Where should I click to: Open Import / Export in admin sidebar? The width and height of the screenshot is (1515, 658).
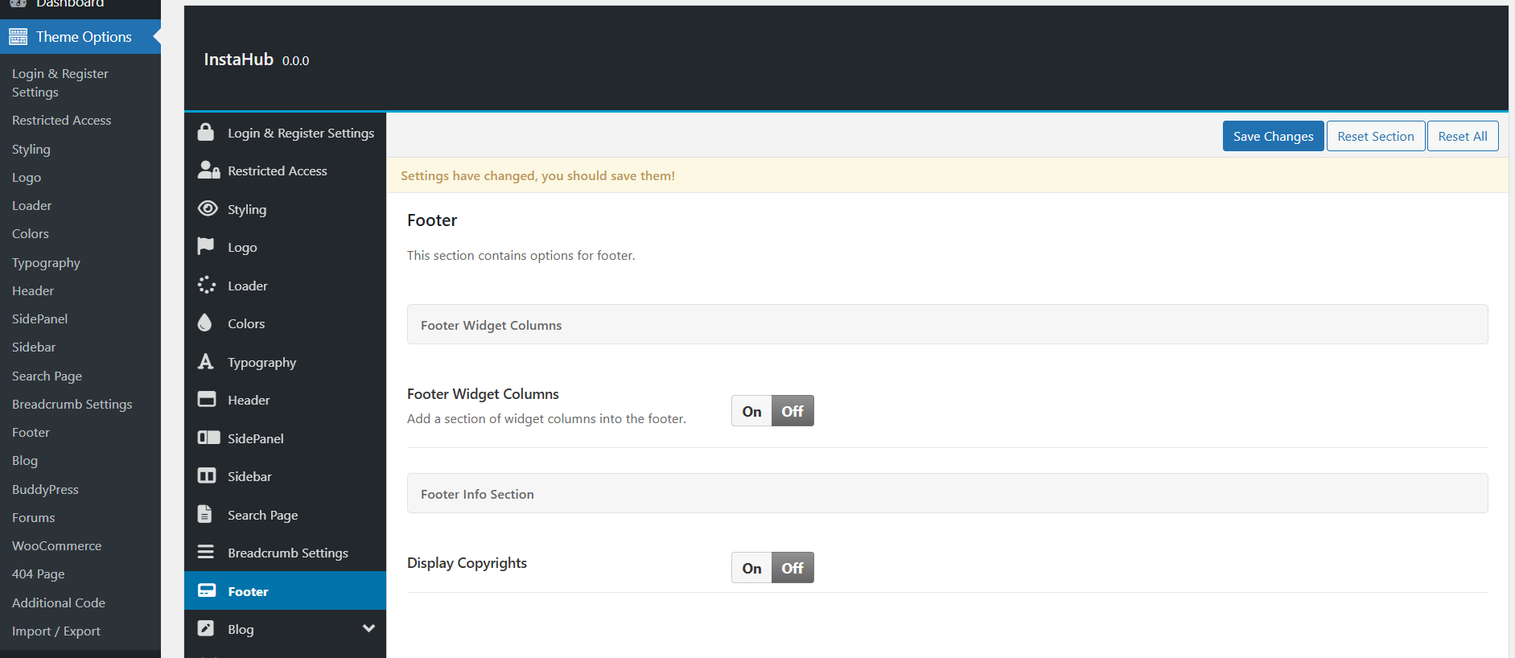pyautogui.click(x=56, y=631)
